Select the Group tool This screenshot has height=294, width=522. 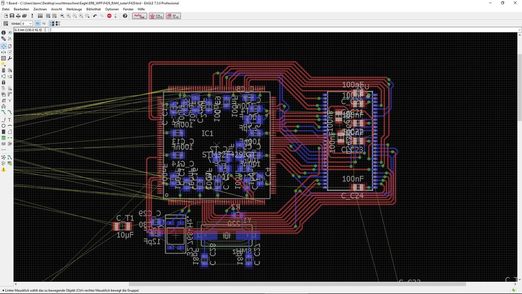pos(3,58)
